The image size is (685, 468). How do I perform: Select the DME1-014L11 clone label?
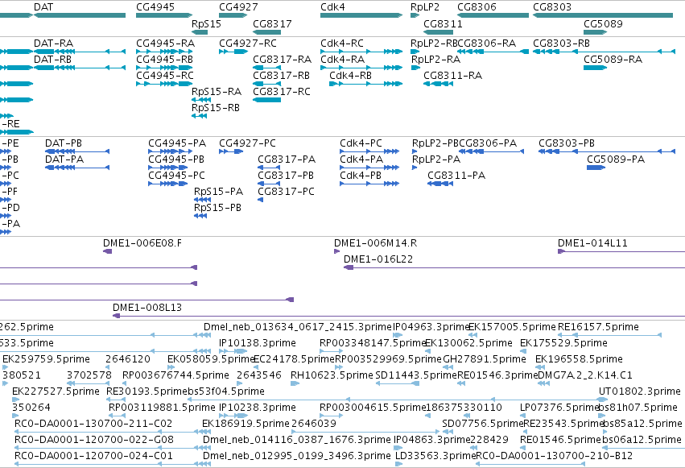[592, 243]
